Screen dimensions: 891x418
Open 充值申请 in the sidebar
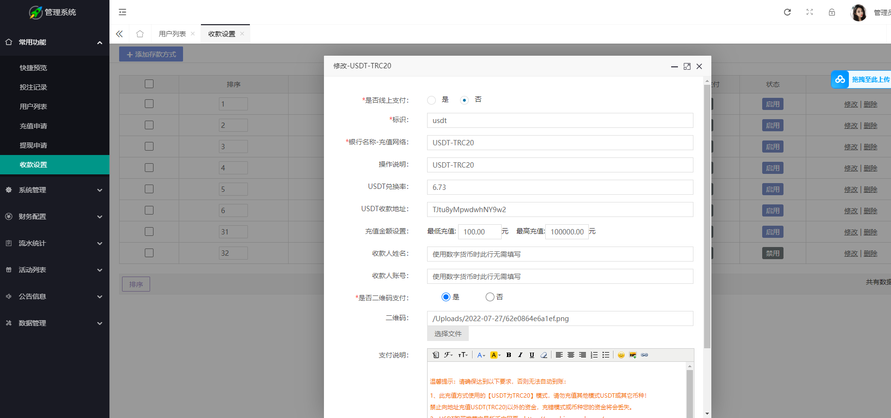pos(33,126)
